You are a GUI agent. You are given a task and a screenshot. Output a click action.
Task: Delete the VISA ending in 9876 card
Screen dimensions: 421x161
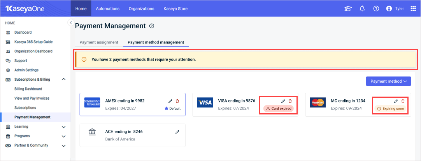click(290, 101)
